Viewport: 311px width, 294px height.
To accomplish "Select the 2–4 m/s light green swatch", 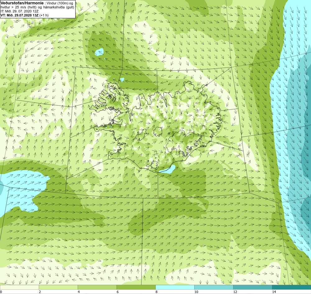I will tap(58, 287).
